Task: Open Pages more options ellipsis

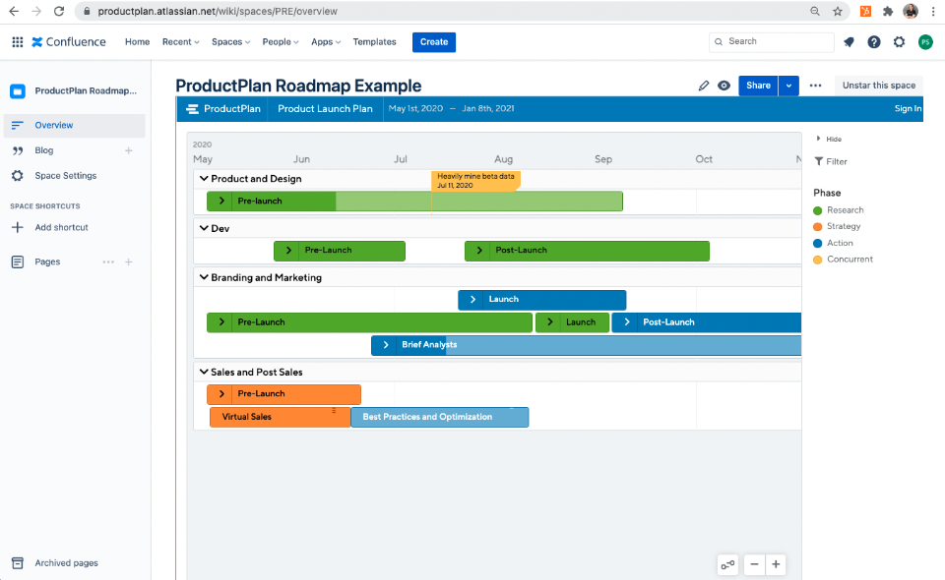Action: pyautogui.click(x=108, y=261)
